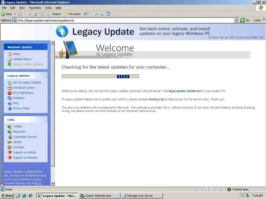Launch Internet Explorer from Quick Launch

24,196
